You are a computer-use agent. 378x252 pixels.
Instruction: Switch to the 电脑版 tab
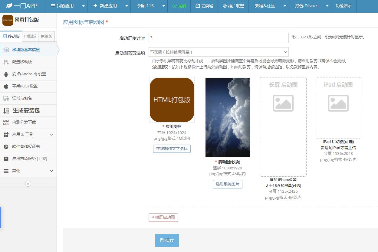[x=30, y=36]
